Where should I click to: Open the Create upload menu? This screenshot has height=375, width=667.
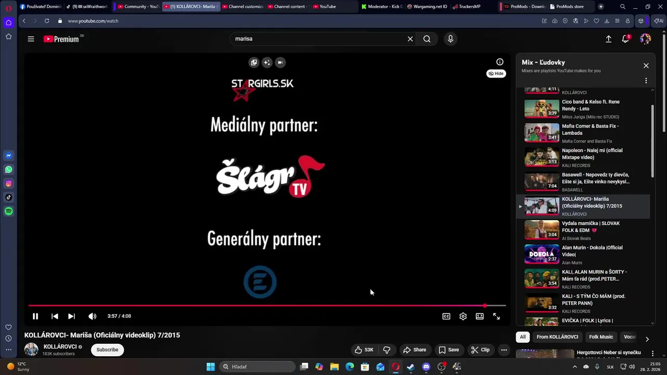pos(608,39)
